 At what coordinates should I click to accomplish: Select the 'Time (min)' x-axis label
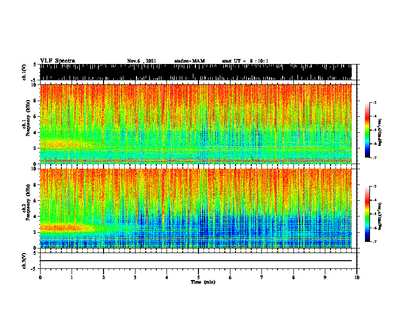coord(203,282)
